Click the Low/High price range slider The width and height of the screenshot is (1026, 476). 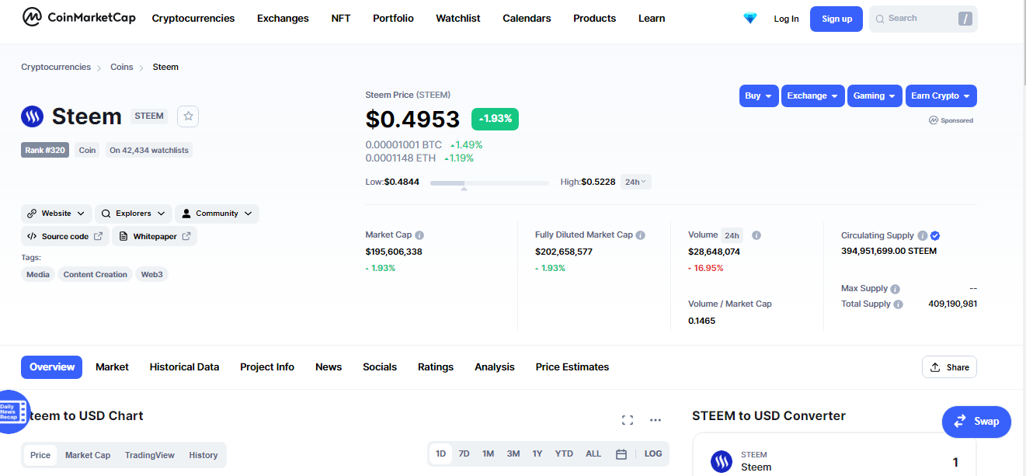(489, 183)
